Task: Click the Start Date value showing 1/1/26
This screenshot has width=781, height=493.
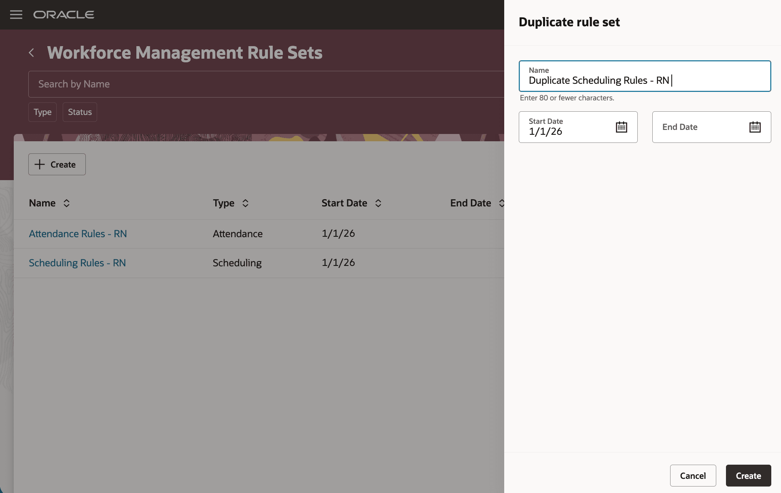Action: [545, 131]
